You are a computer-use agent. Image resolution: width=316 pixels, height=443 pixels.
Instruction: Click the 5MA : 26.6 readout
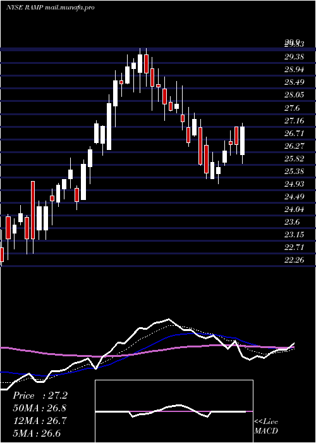[37, 434]
